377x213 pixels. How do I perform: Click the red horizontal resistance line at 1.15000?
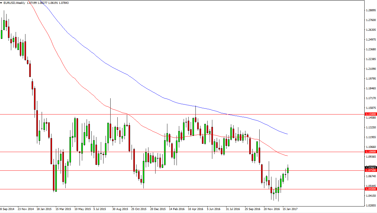point(177,114)
